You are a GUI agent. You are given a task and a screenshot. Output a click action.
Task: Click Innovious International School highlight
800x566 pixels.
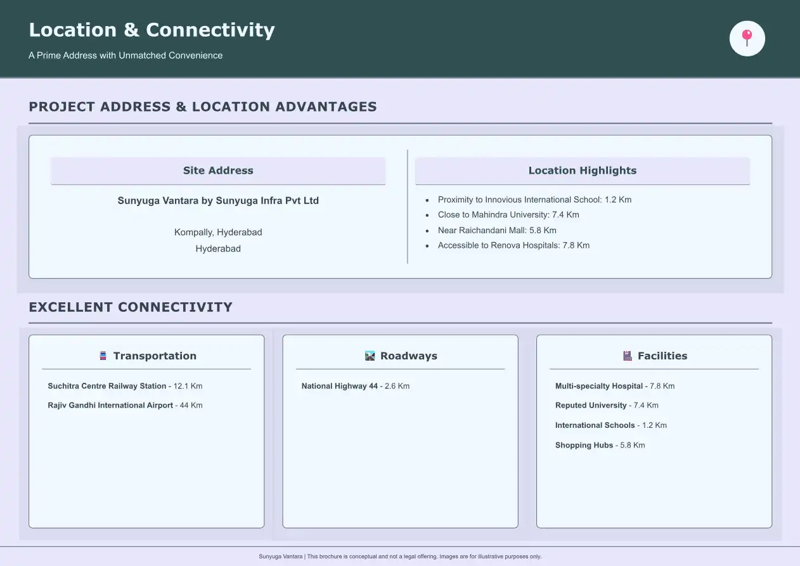pyautogui.click(x=534, y=200)
